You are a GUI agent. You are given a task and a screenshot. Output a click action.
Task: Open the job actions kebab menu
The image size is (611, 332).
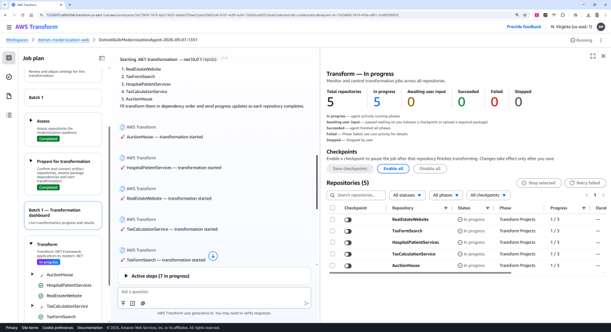(601, 40)
